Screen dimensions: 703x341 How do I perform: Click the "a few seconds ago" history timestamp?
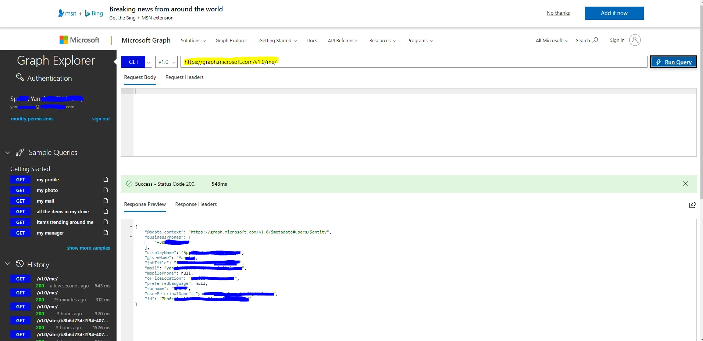(69, 286)
